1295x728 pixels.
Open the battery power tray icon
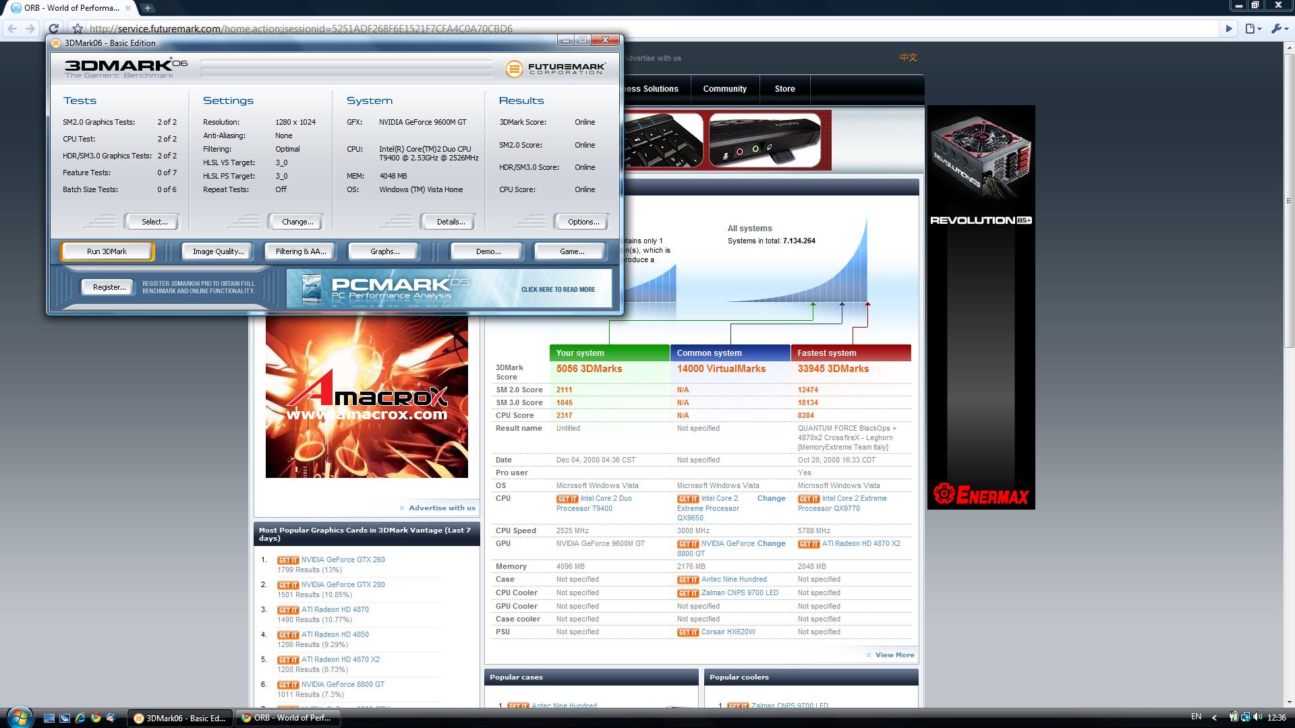[1233, 717]
